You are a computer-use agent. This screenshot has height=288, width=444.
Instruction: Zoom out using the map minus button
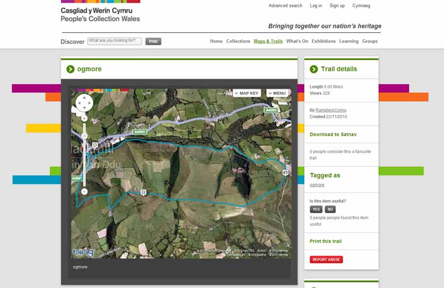84,191
